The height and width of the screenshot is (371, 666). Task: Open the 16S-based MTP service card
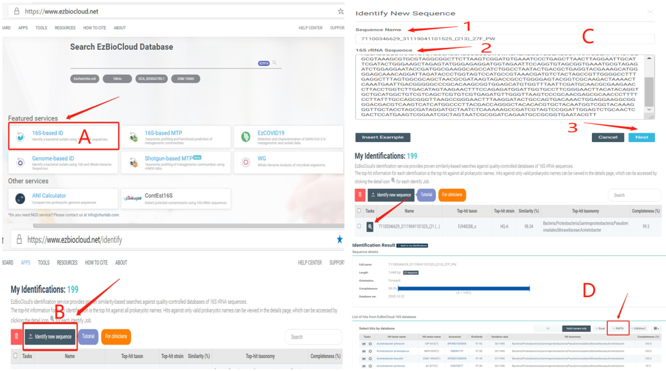176,137
